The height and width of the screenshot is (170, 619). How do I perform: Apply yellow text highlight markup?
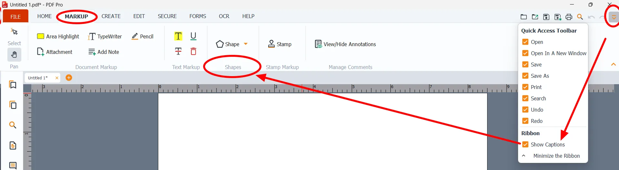(x=178, y=36)
